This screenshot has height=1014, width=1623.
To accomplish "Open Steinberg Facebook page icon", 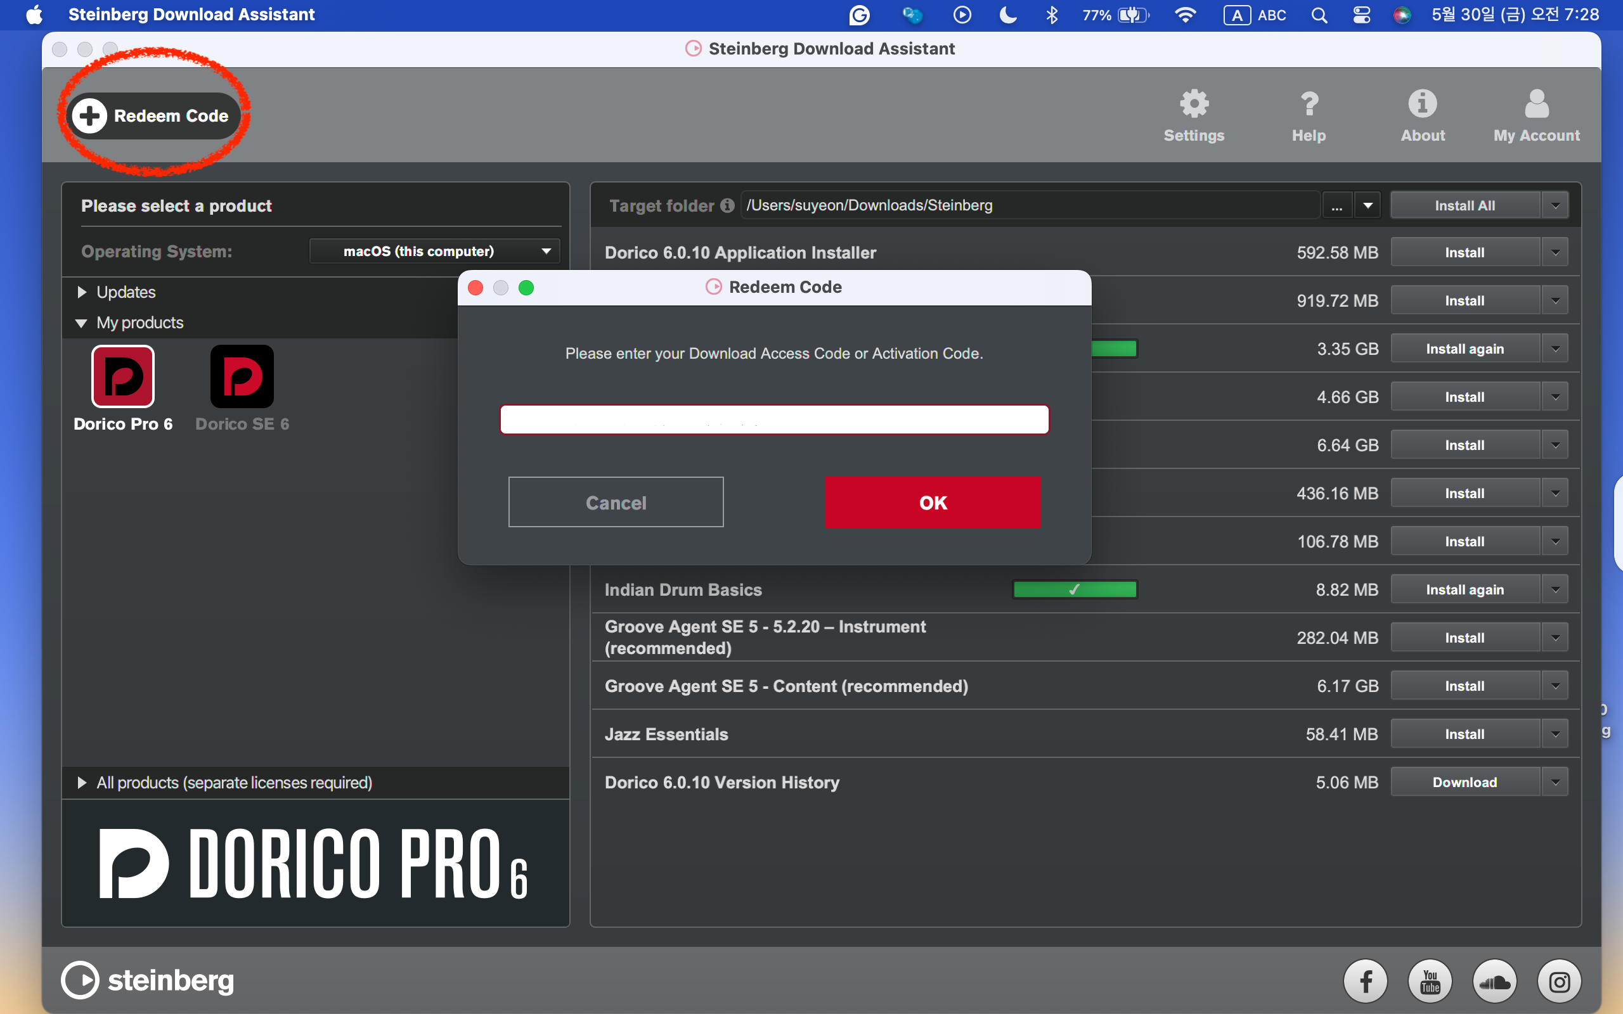I will (1366, 982).
